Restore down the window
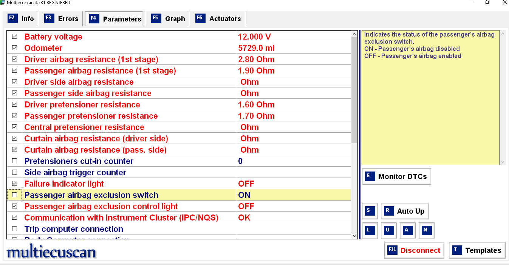 click(487, 3)
